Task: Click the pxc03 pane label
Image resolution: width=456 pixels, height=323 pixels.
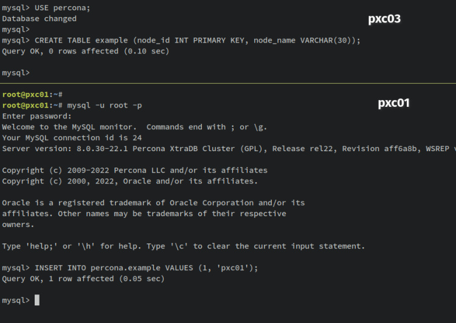Action: pyautogui.click(x=384, y=19)
